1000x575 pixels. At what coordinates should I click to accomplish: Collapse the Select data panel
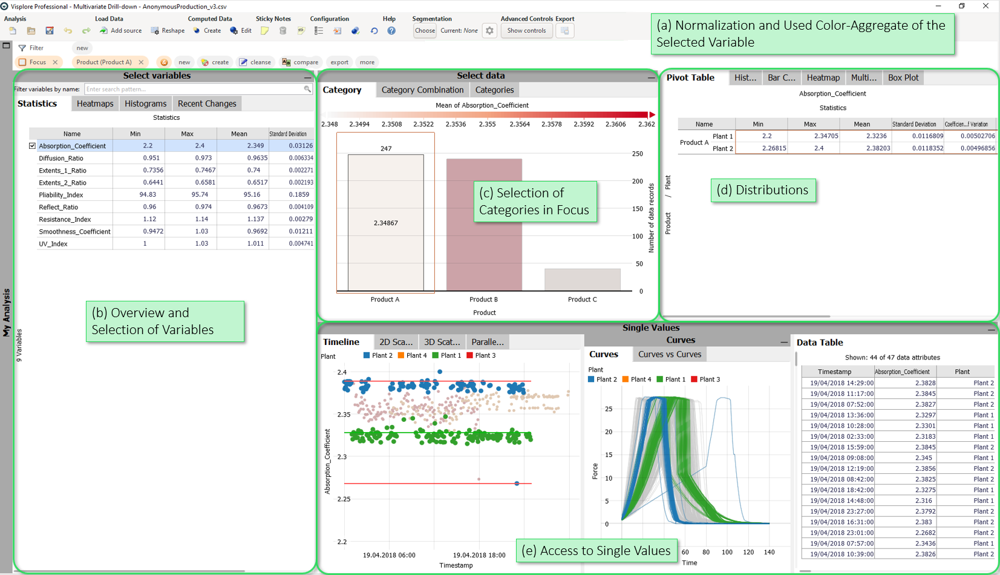[651, 77]
